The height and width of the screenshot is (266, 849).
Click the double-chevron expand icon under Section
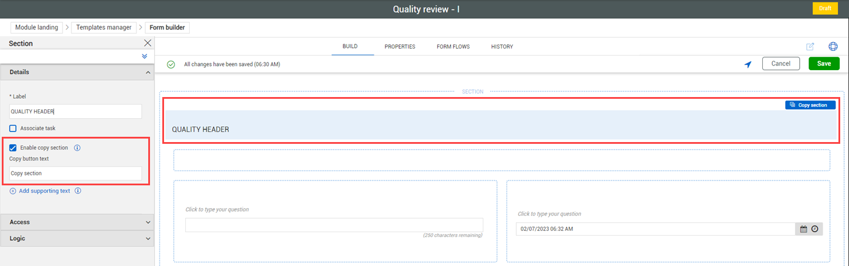pos(144,56)
